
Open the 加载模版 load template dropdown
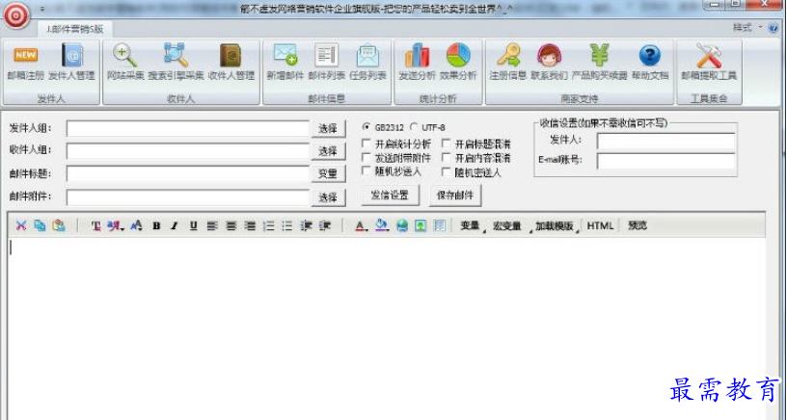coord(556,226)
